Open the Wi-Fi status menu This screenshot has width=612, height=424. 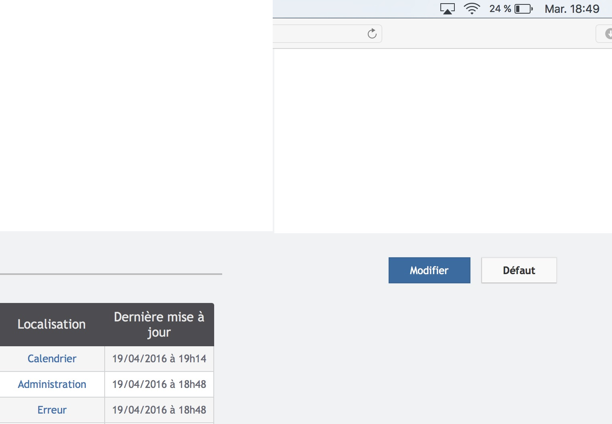point(472,9)
